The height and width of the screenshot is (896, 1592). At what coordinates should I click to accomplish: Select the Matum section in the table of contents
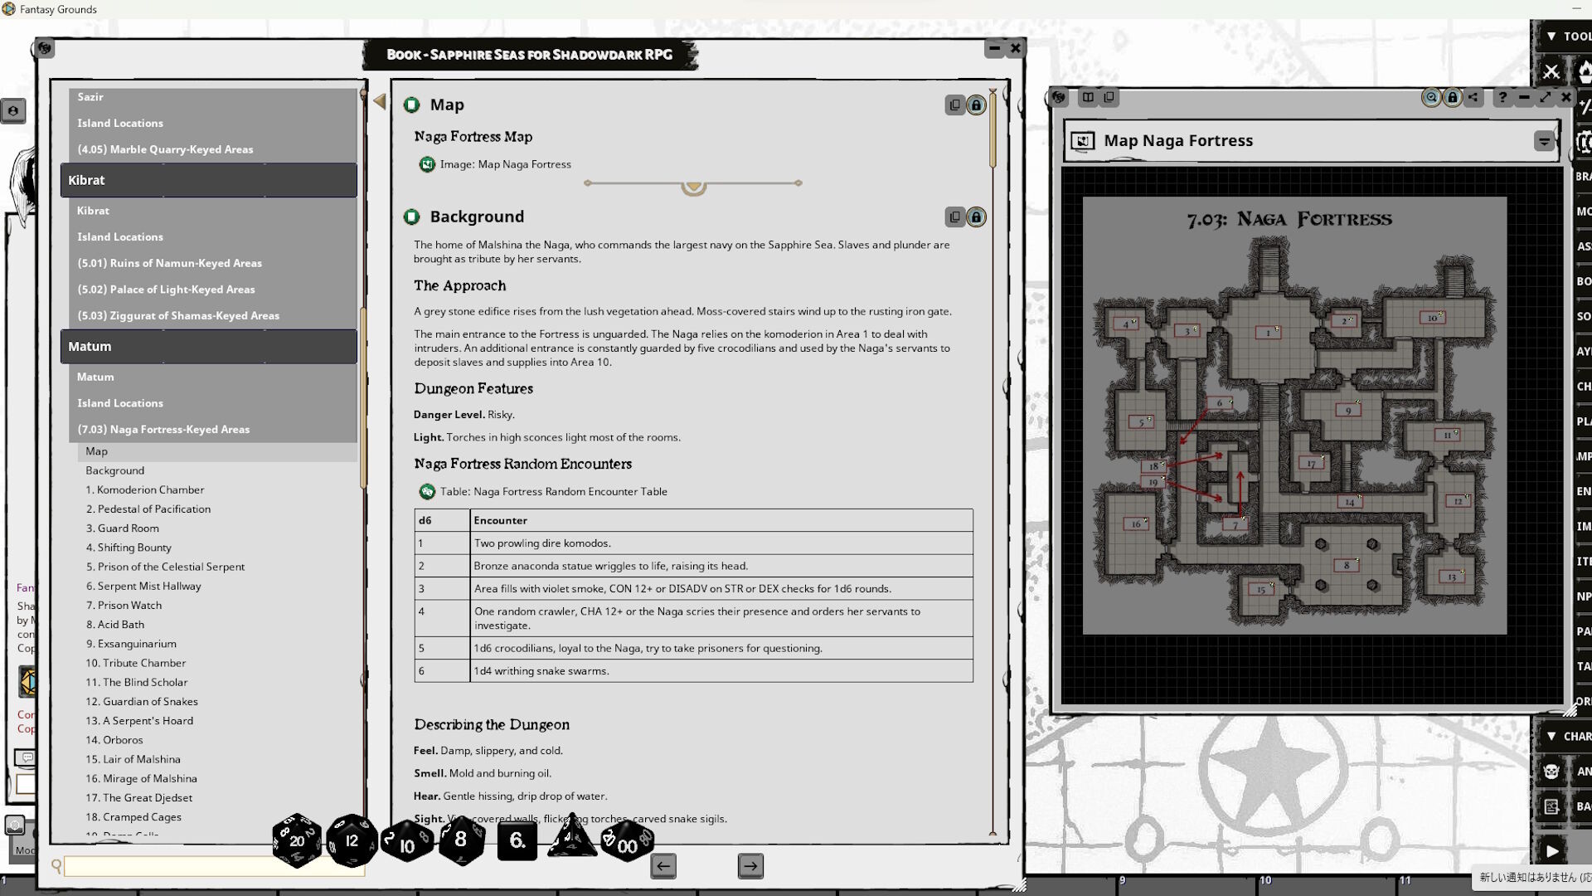(x=208, y=346)
